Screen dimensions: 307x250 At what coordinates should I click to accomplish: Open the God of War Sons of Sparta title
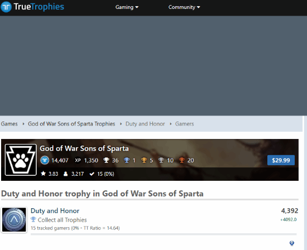pyautogui.click(x=84, y=148)
